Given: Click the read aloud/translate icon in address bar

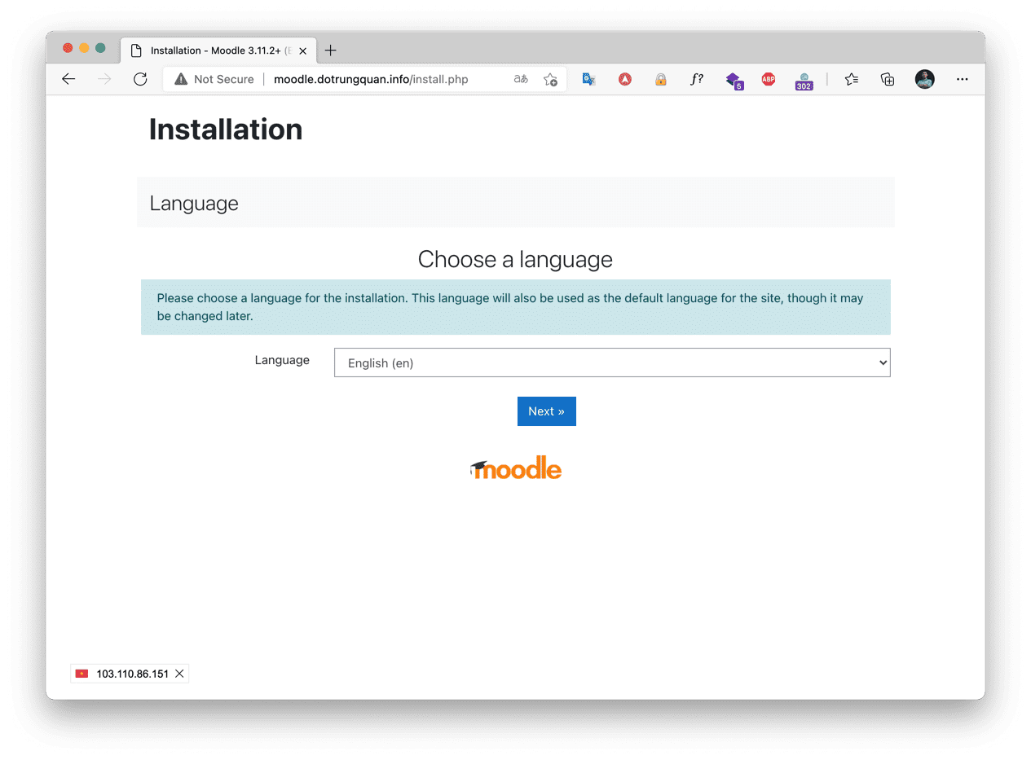Looking at the screenshot, I should click(x=520, y=79).
